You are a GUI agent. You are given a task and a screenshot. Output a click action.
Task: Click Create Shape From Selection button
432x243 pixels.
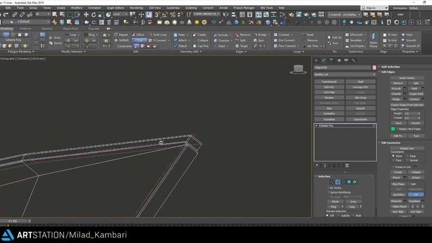[407, 105]
